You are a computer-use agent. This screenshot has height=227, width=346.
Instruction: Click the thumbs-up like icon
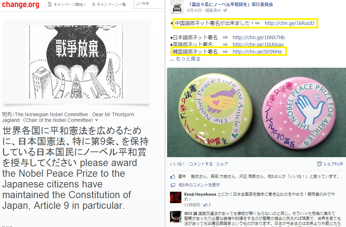tap(172, 176)
